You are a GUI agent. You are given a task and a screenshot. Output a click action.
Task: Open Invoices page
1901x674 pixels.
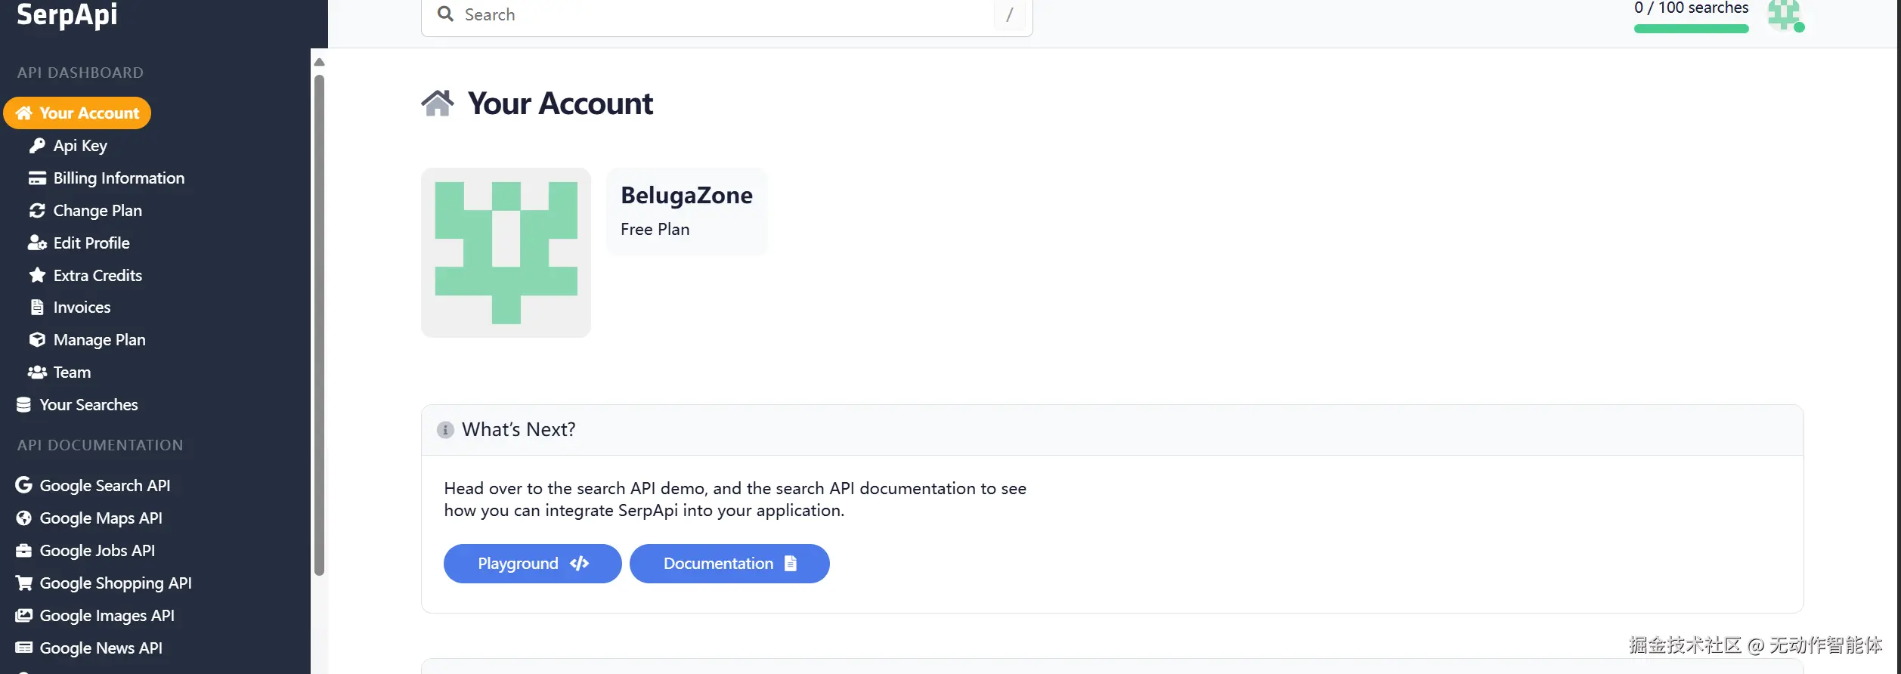click(82, 308)
